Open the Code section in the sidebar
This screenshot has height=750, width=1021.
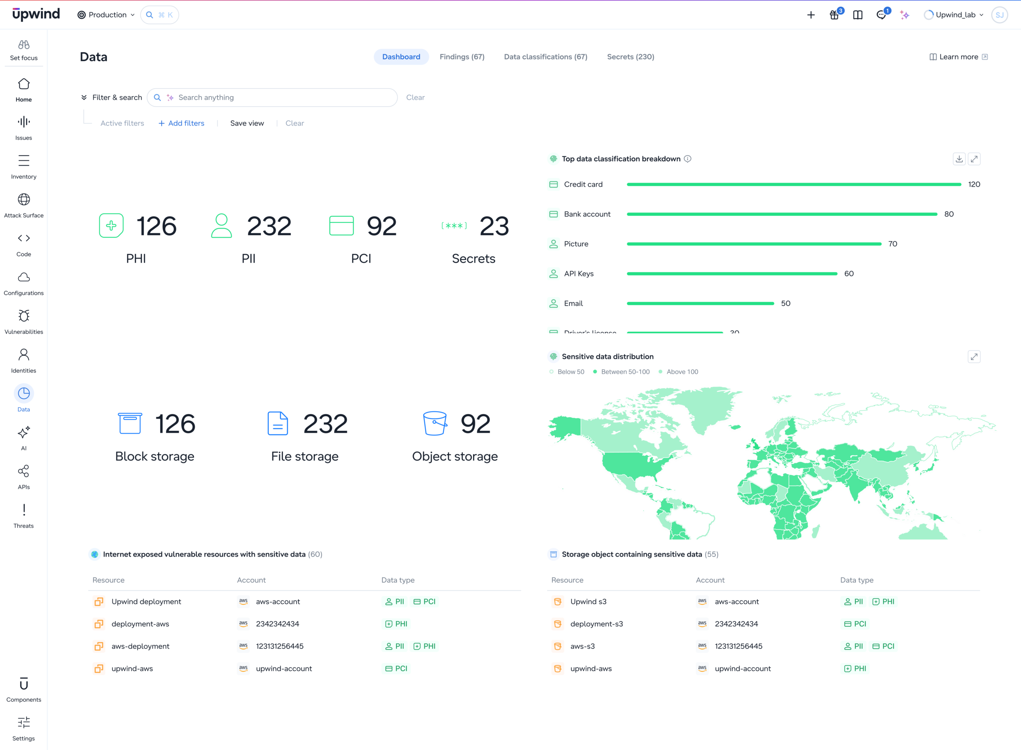pos(24,245)
